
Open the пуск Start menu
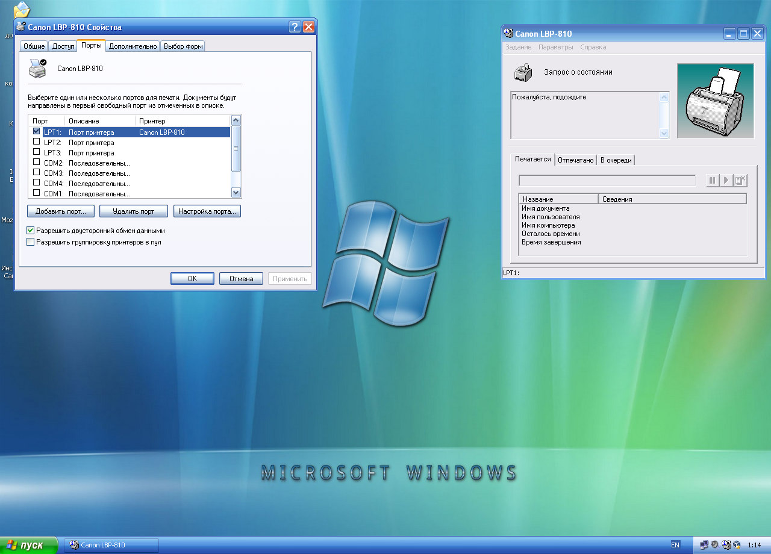(x=29, y=545)
